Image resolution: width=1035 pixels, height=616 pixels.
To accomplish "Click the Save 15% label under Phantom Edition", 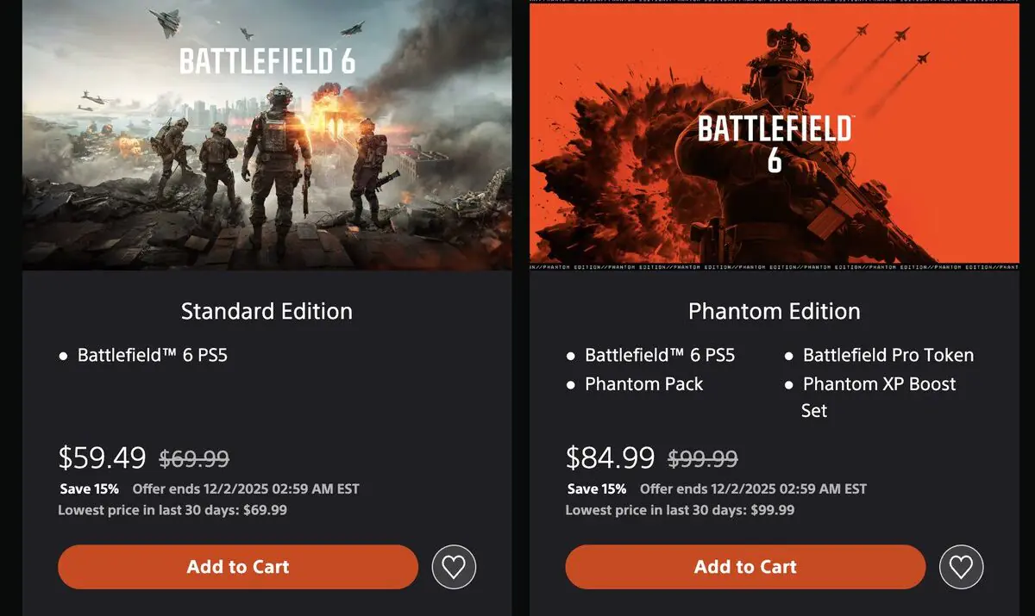I will click(597, 488).
